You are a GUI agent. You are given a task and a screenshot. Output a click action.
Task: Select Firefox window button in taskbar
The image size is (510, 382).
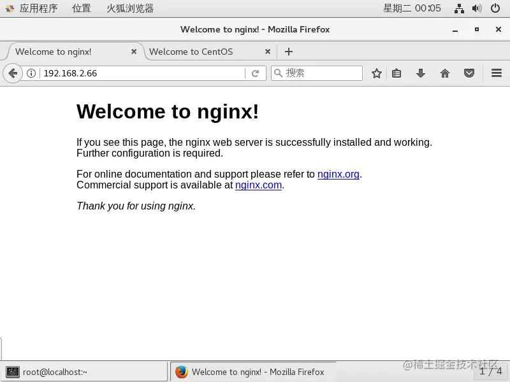254,372
